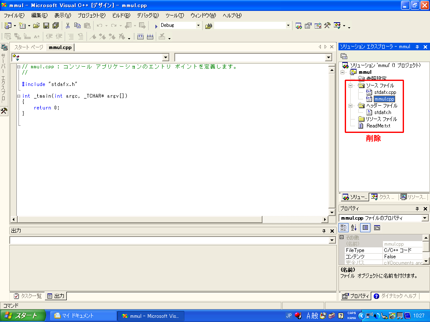
Task: Open Solution Explorer via toolbar icon
Action: click(299, 26)
